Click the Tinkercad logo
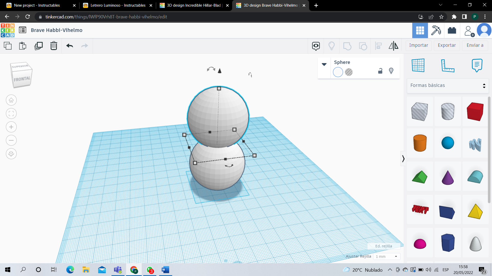 click(x=8, y=30)
